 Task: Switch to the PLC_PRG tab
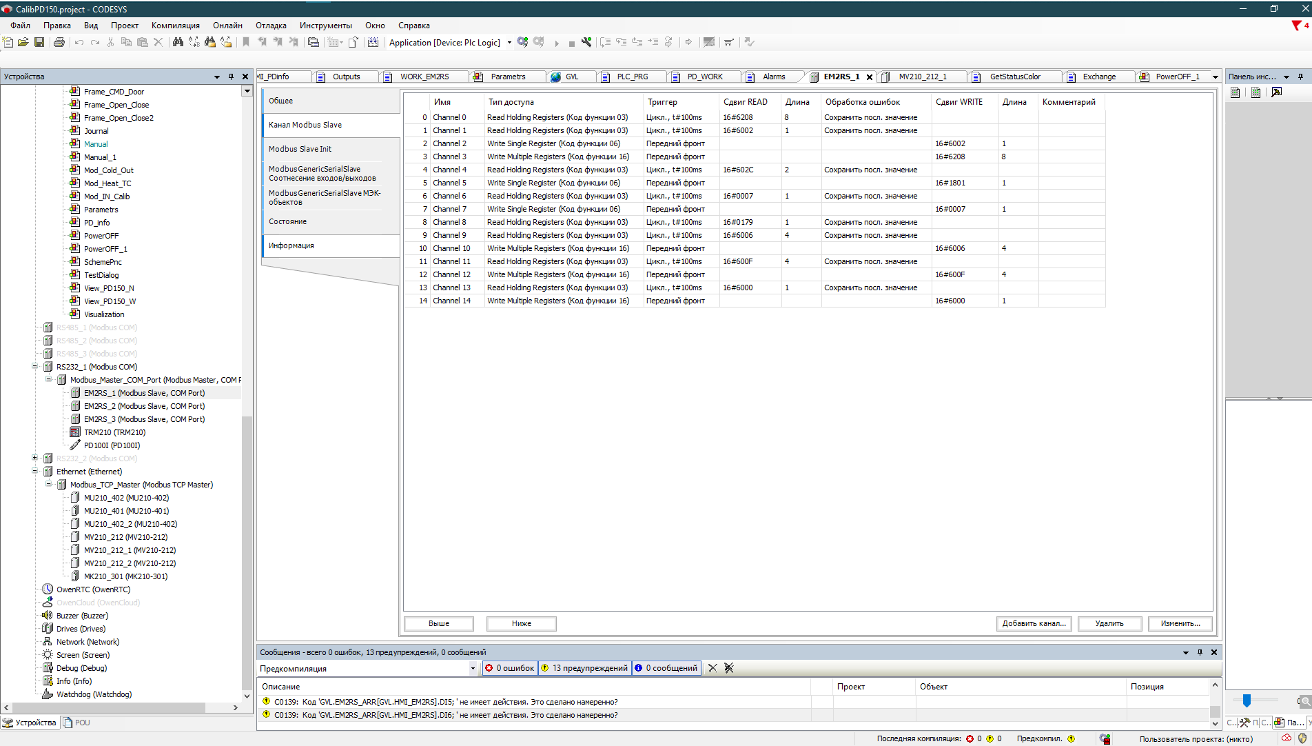[633, 77]
